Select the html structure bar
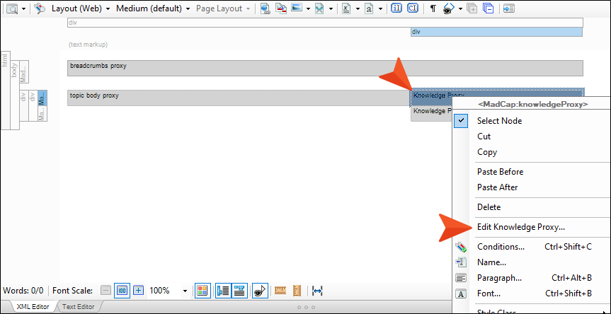611x314 pixels. [x=6, y=90]
